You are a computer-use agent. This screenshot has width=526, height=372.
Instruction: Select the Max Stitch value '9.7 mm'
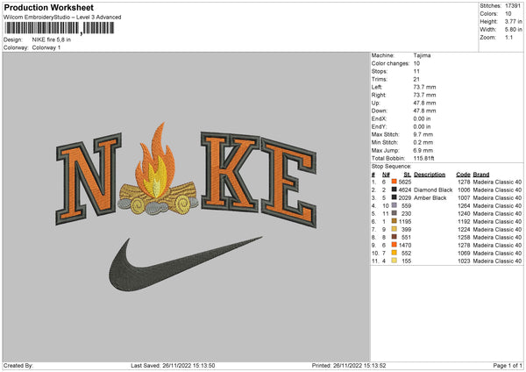coord(423,134)
